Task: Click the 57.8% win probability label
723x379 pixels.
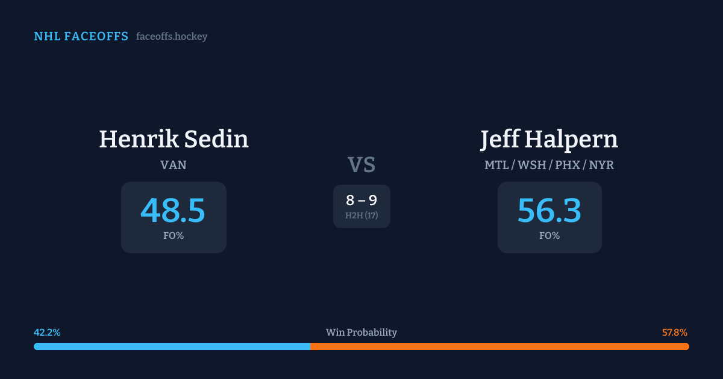Action: [675, 333]
